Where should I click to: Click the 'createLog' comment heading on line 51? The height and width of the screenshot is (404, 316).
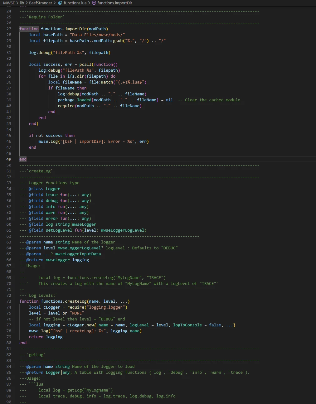pyautogui.click(x=40, y=171)
